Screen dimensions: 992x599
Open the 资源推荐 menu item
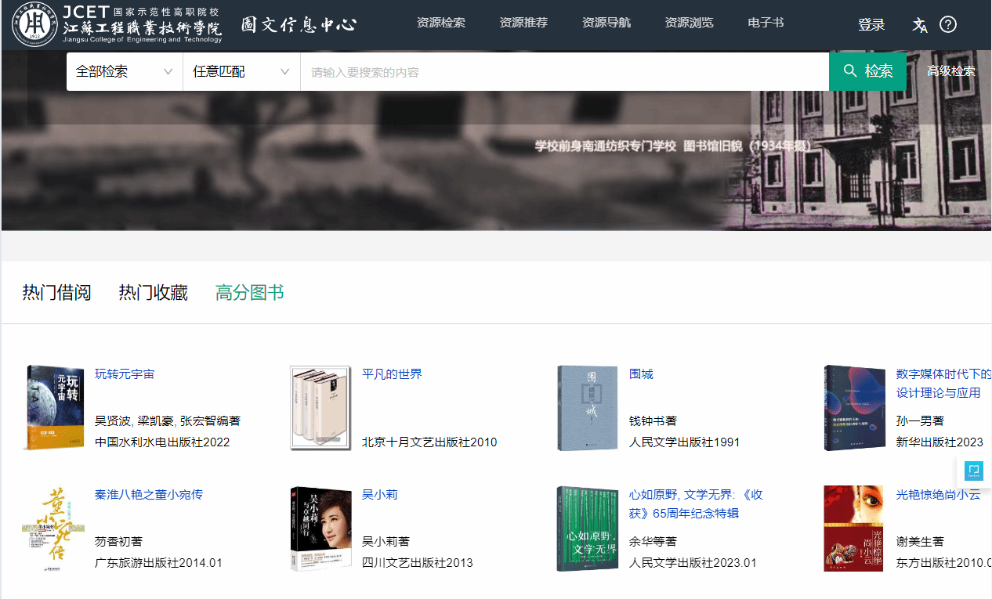point(523,23)
